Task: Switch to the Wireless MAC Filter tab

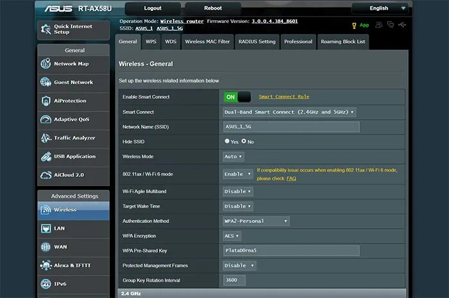Action: point(207,42)
